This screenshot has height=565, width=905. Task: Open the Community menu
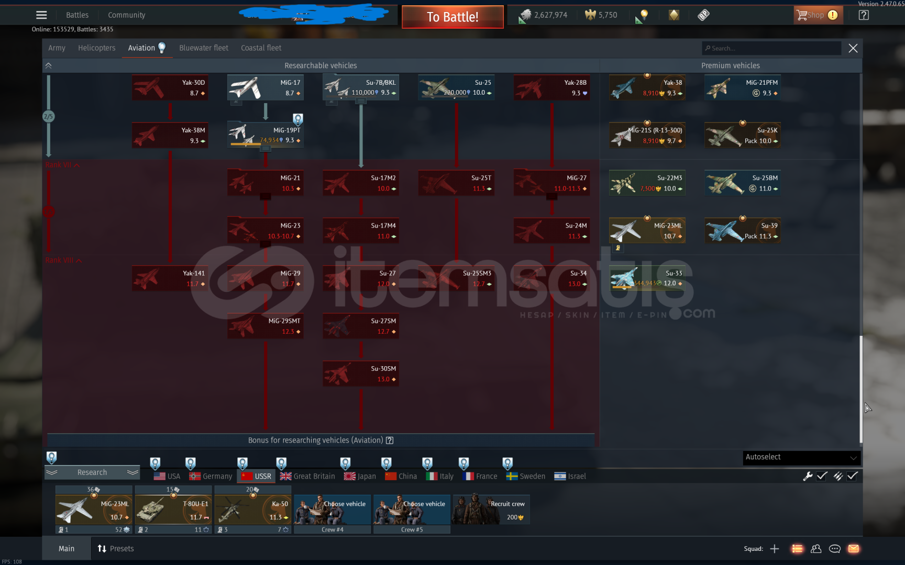pos(126,15)
